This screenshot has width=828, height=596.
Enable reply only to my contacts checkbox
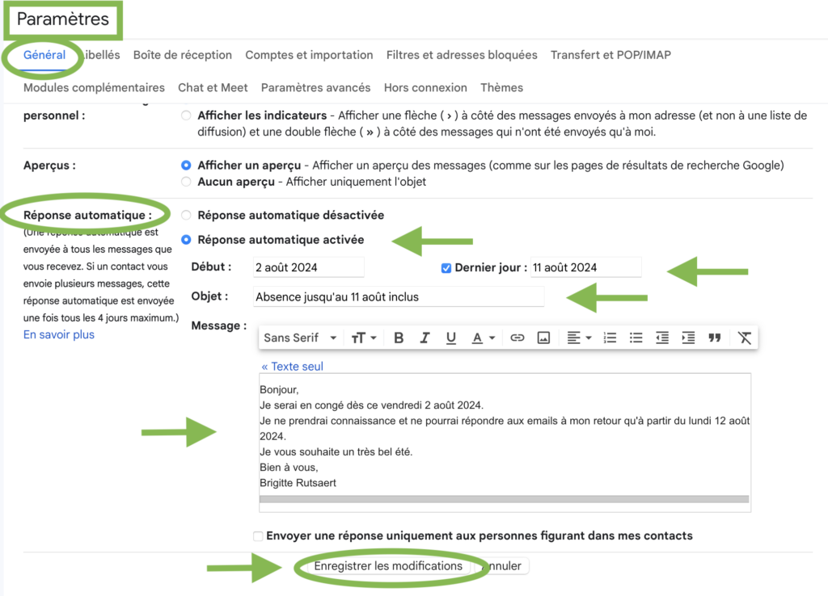pyautogui.click(x=258, y=536)
